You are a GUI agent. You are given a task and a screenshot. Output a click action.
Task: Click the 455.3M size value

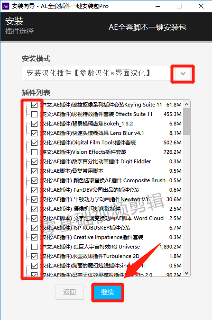(173, 114)
